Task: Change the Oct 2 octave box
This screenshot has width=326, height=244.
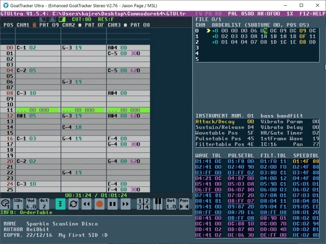Action: point(44,204)
